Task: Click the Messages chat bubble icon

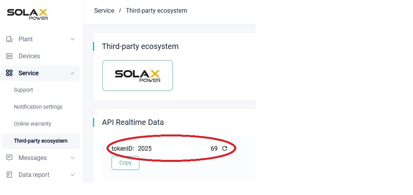Action: [x=9, y=158]
